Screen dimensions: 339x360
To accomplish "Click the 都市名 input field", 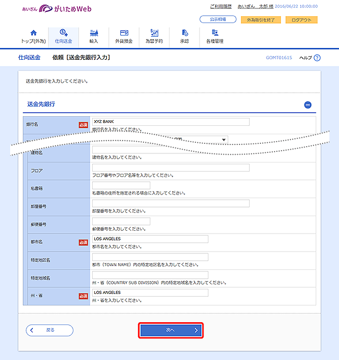I will click(x=150, y=239).
